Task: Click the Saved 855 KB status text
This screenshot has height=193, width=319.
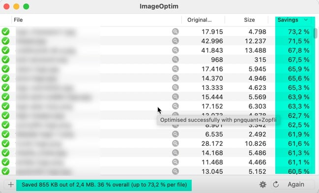Action: pyautogui.click(x=104, y=185)
